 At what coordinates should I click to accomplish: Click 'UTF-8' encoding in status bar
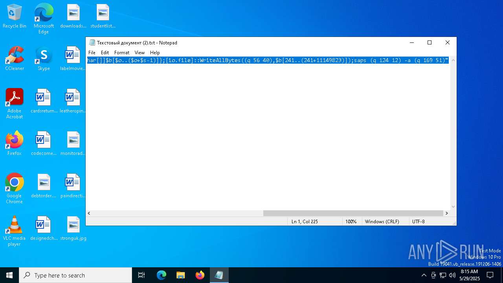(418, 222)
